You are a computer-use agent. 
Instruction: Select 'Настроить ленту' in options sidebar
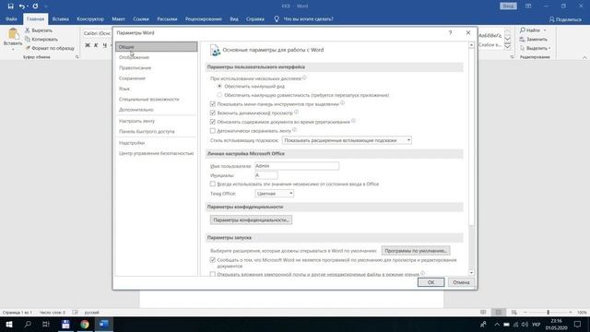tap(156, 121)
